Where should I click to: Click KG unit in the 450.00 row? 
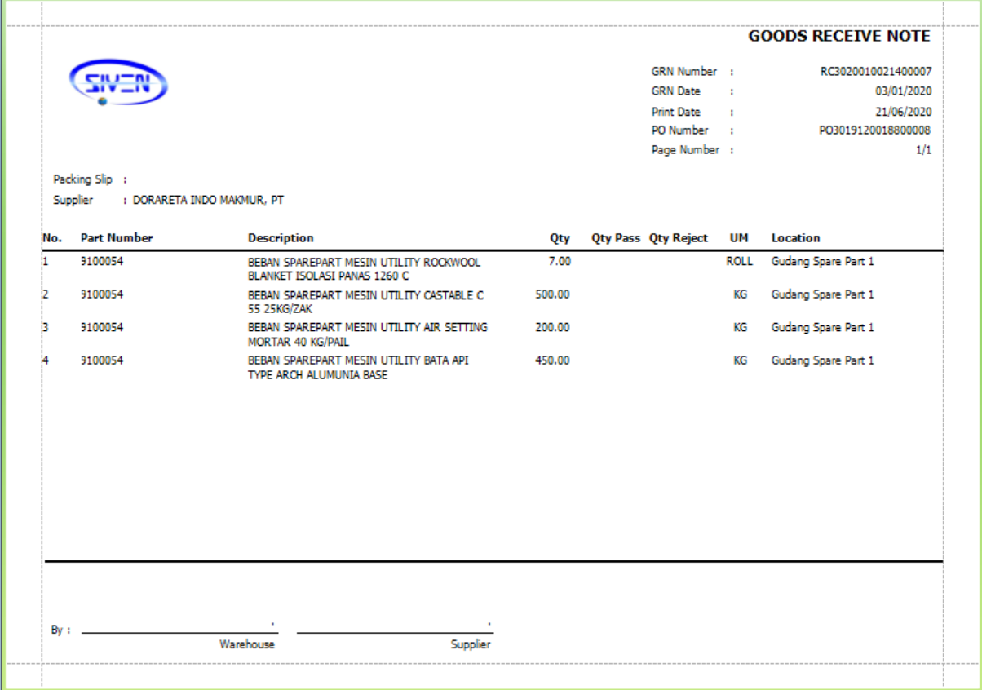pos(741,360)
